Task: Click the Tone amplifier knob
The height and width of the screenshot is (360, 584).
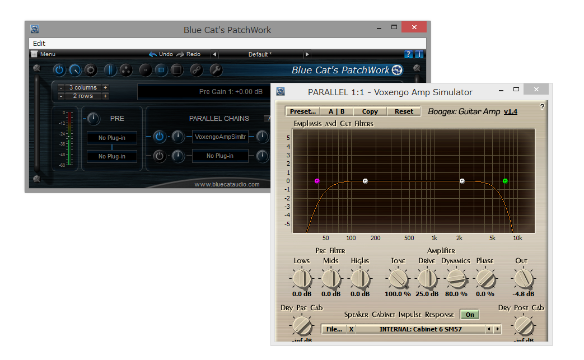Action: (x=398, y=278)
